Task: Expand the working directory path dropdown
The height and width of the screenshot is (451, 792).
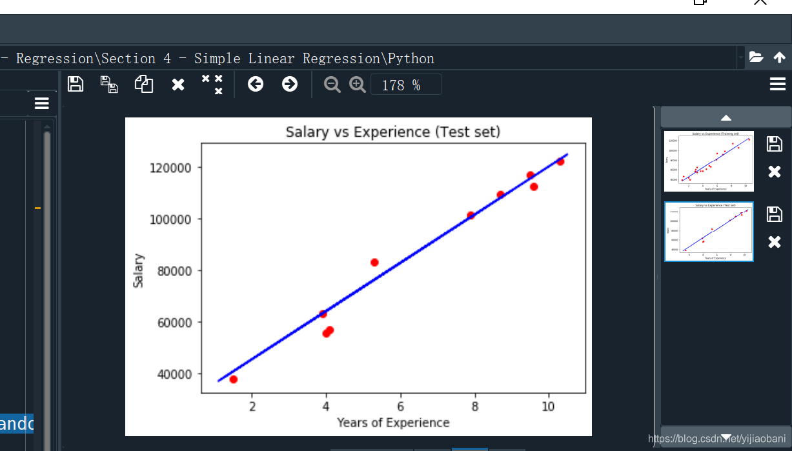Action: pos(740,57)
